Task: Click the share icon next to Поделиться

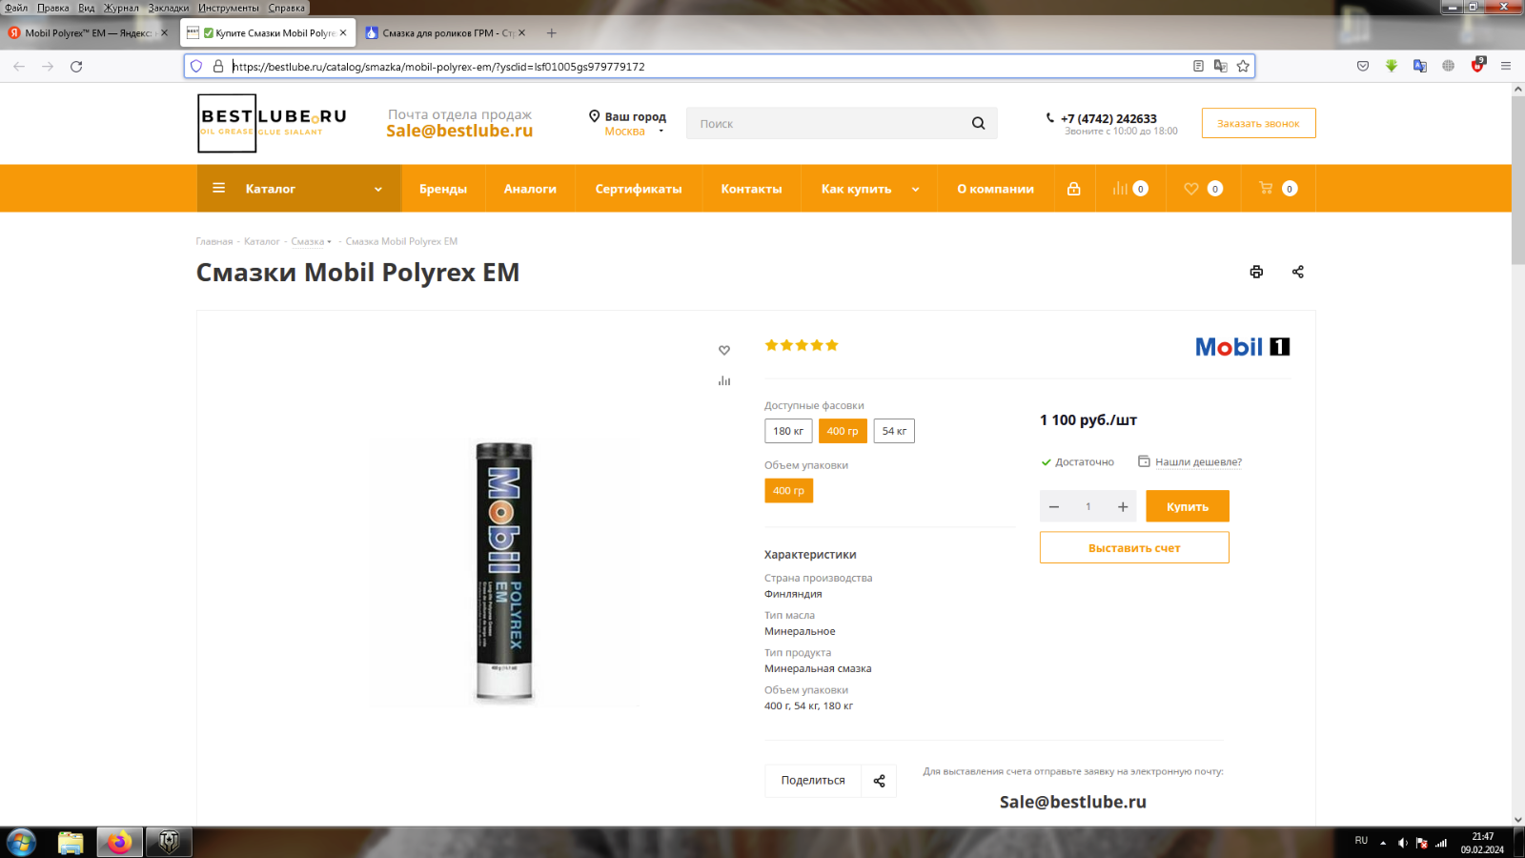Action: [x=879, y=781]
